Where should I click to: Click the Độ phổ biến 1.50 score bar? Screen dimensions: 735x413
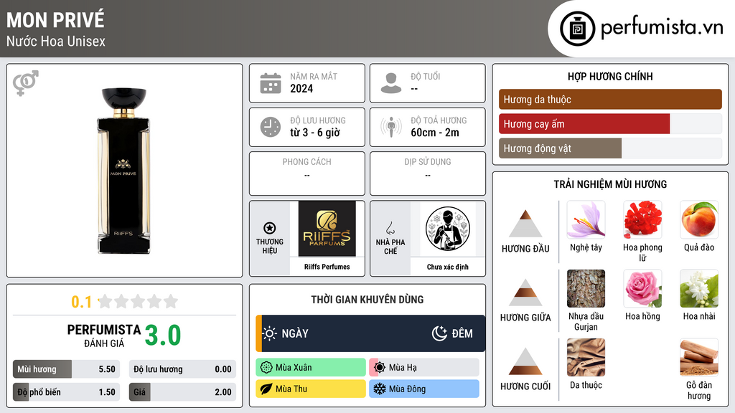point(66,392)
